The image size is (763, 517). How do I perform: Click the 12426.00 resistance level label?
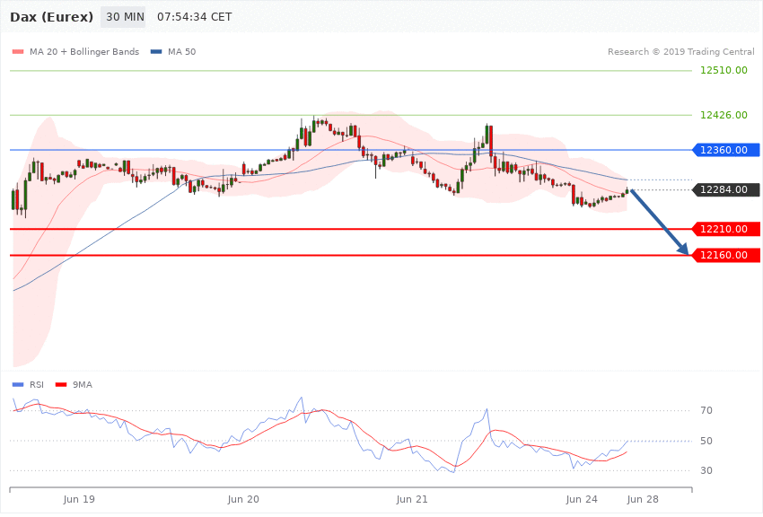pos(724,115)
